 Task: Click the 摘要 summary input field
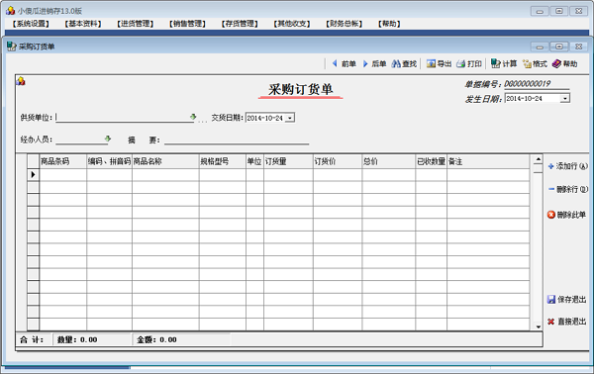point(237,140)
